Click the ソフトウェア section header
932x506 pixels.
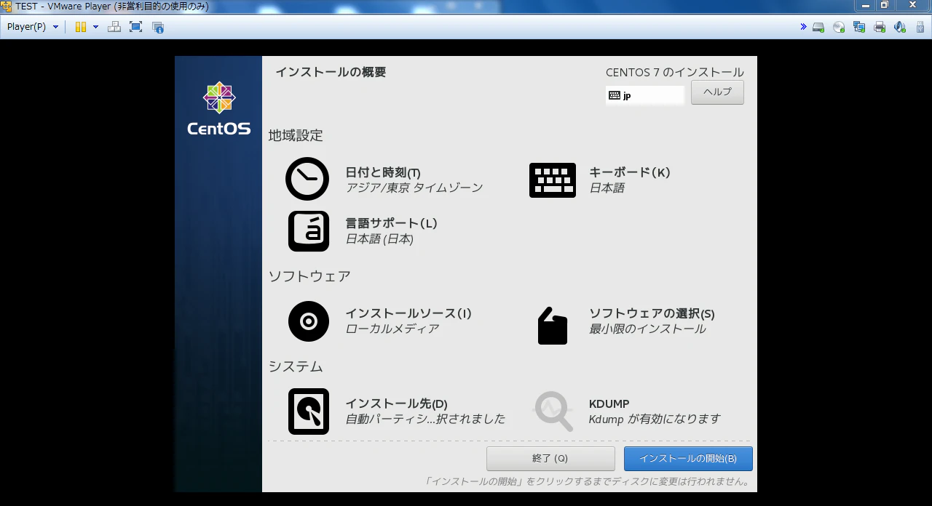point(309,276)
